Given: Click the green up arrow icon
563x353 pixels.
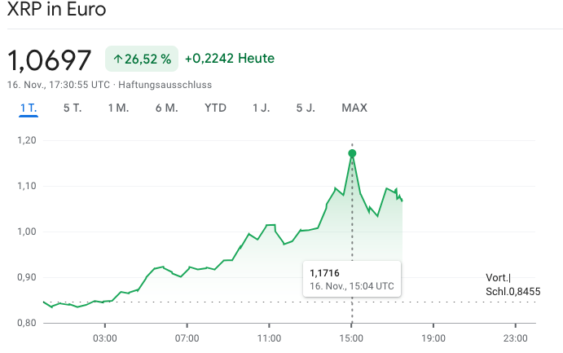Looking at the screenshot, I should [117, 59].
